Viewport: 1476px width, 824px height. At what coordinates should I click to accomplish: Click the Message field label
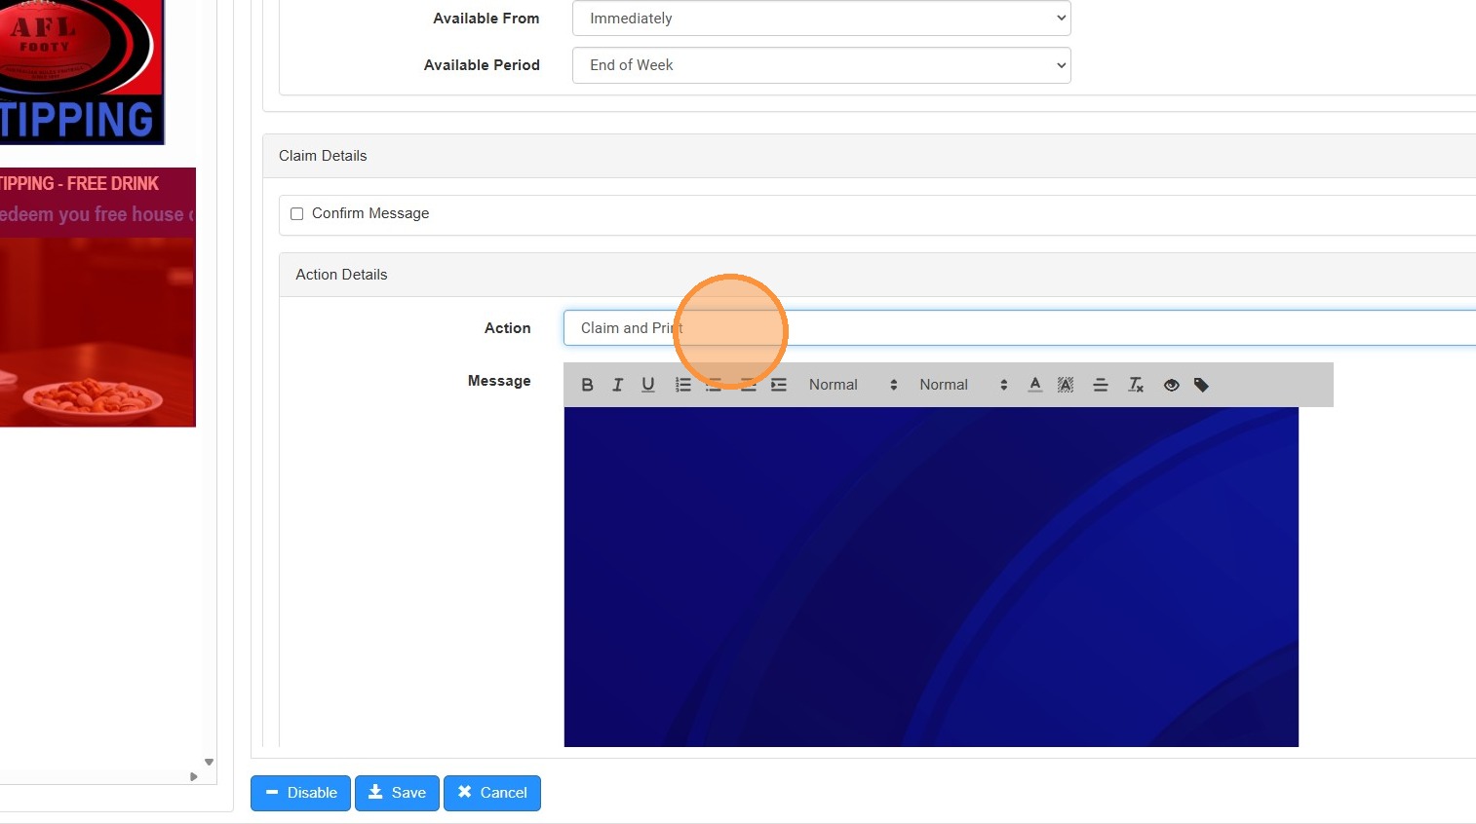499,381
